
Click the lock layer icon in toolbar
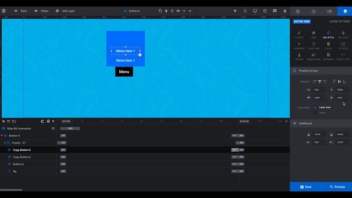[x=172, y=11]
